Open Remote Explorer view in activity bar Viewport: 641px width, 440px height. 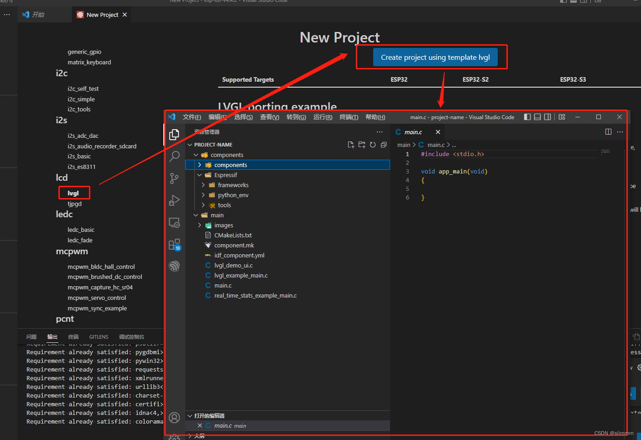pyautogui.click(x=174, y=222)
